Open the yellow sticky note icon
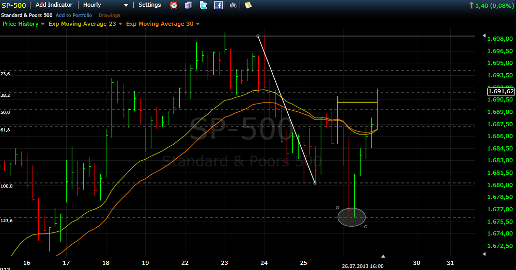This screenshot has width=516, height=270. click(x=248, y=5)
